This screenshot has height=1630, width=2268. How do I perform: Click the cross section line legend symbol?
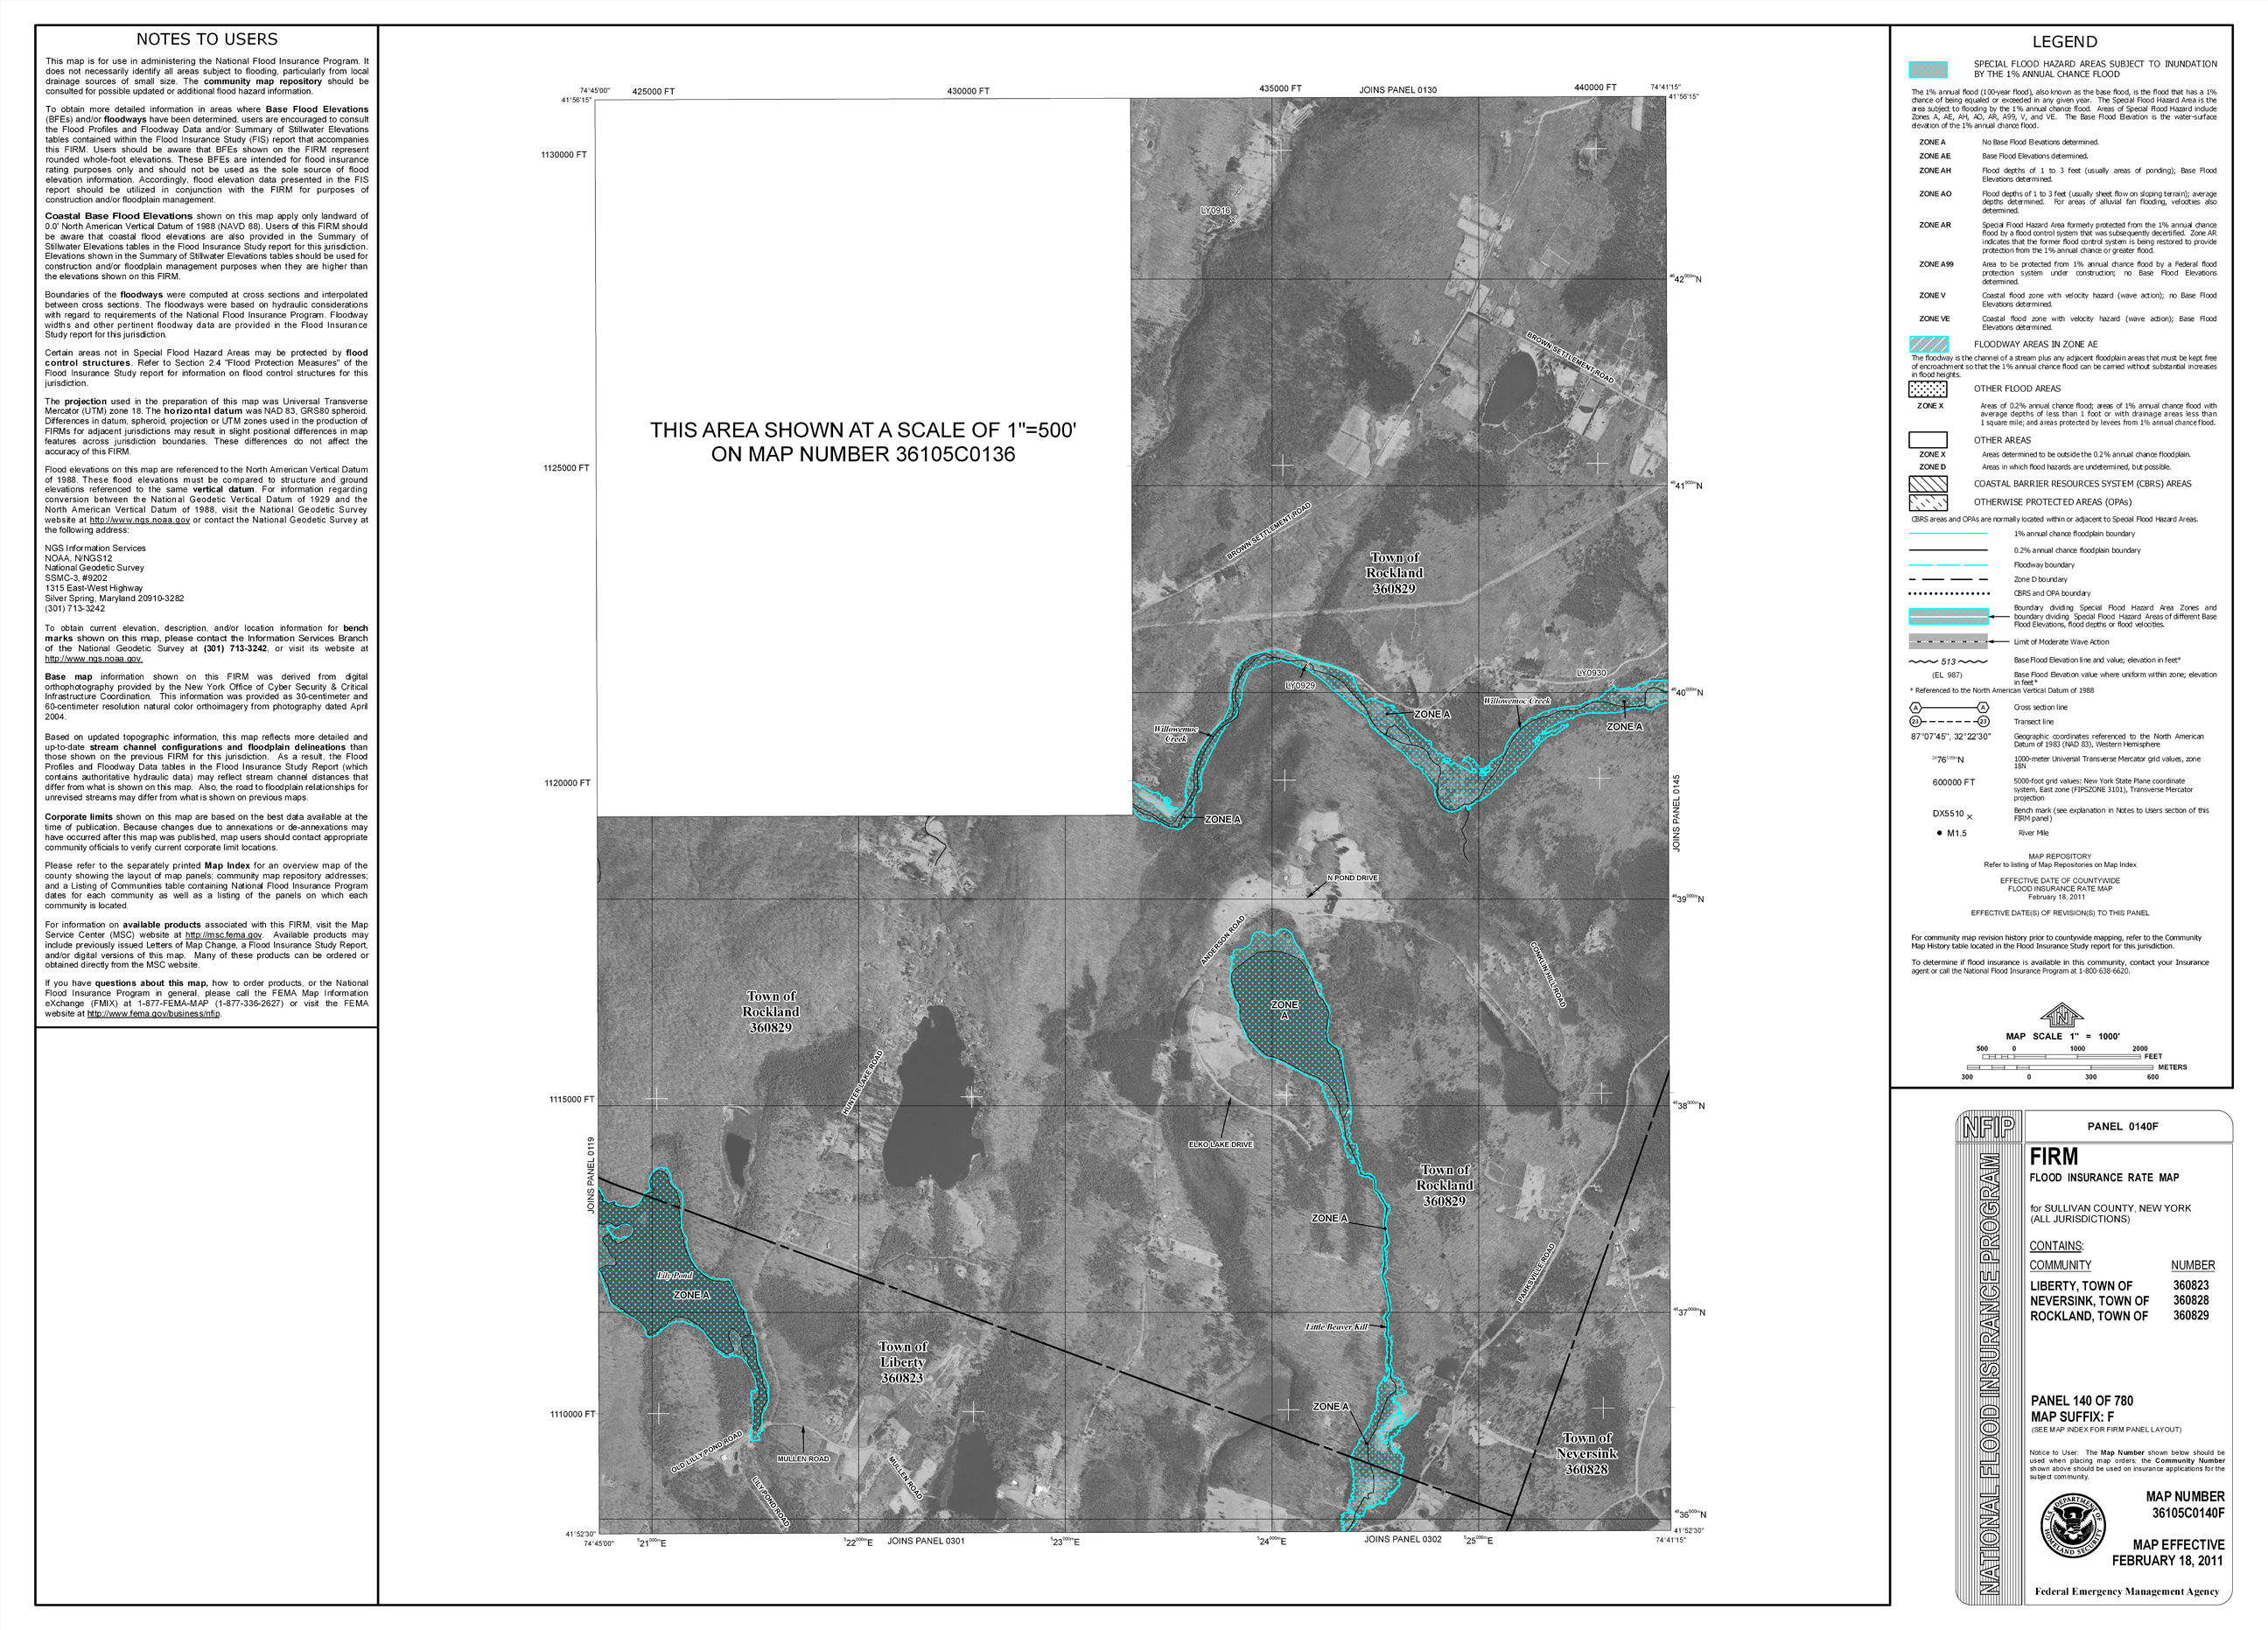(1949, 707)
